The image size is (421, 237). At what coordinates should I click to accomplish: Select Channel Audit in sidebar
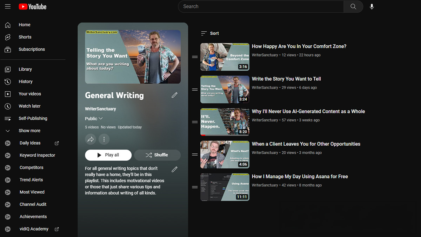point(33,205)
